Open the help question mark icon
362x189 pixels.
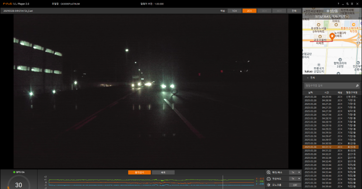(x=338, y=4)
